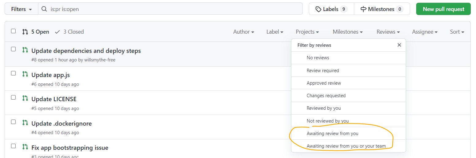Open the Label filter dropdown
The width and height of the screenshot is (476, 158).
click(275, 32)
